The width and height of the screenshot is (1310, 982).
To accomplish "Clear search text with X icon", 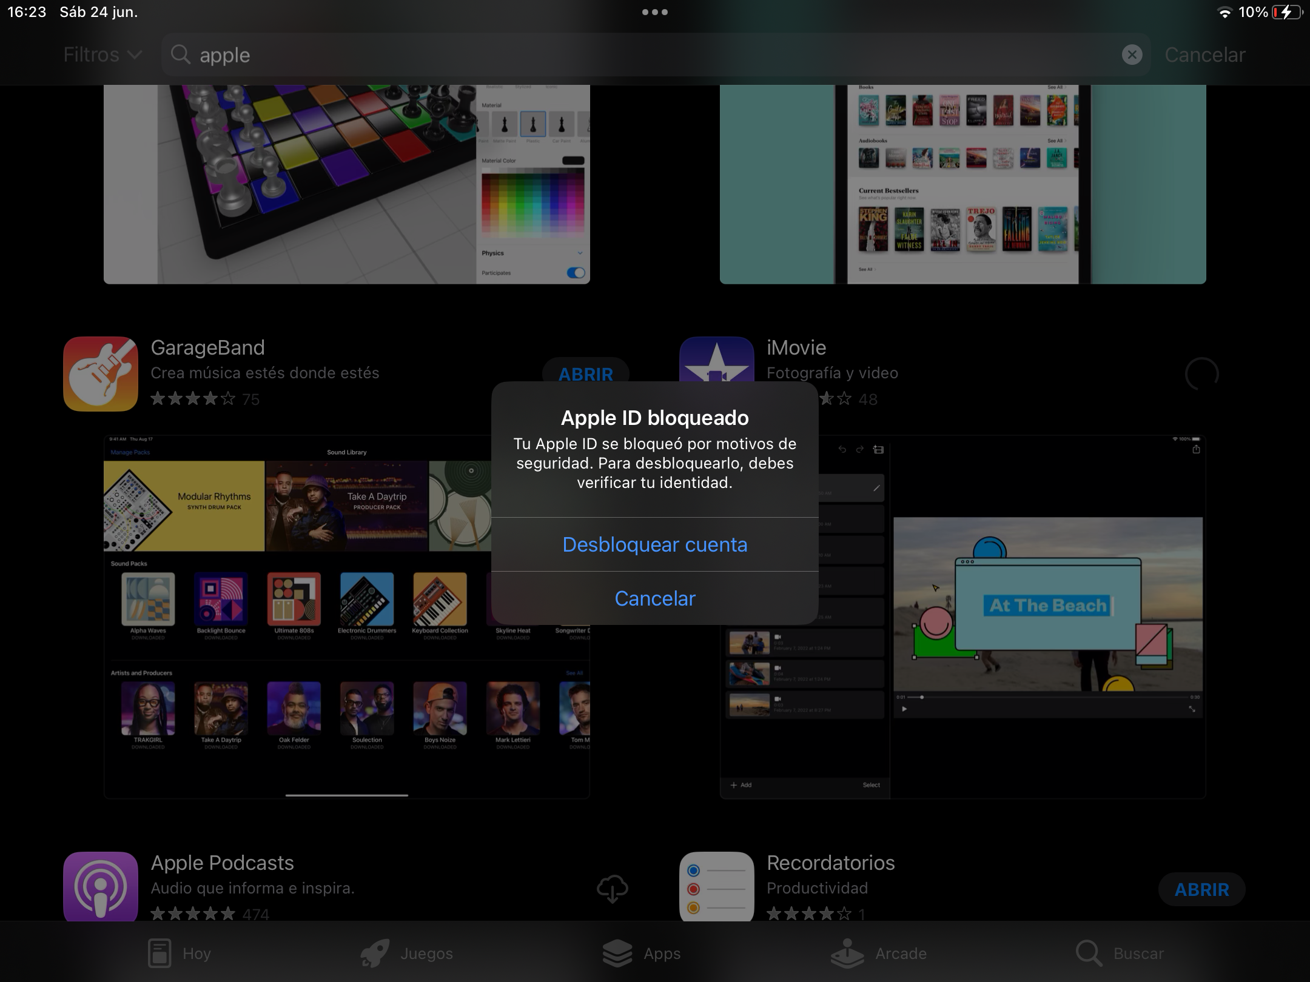I will pos(1132,55).
